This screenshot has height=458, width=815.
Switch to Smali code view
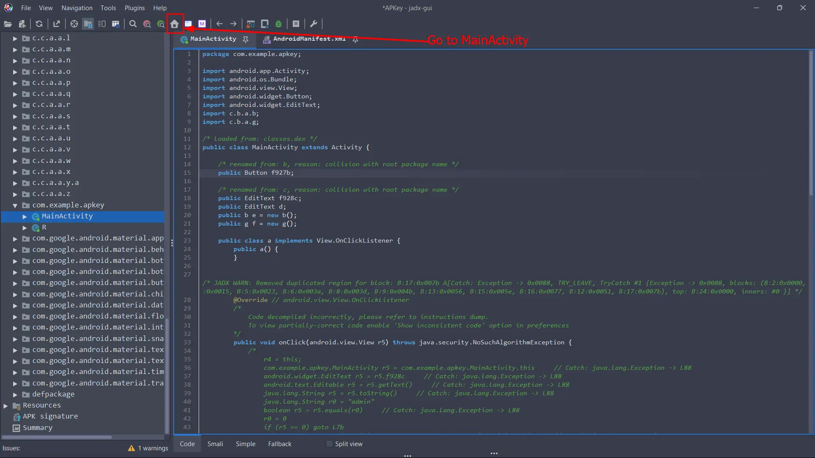click(x=215, y=444)
